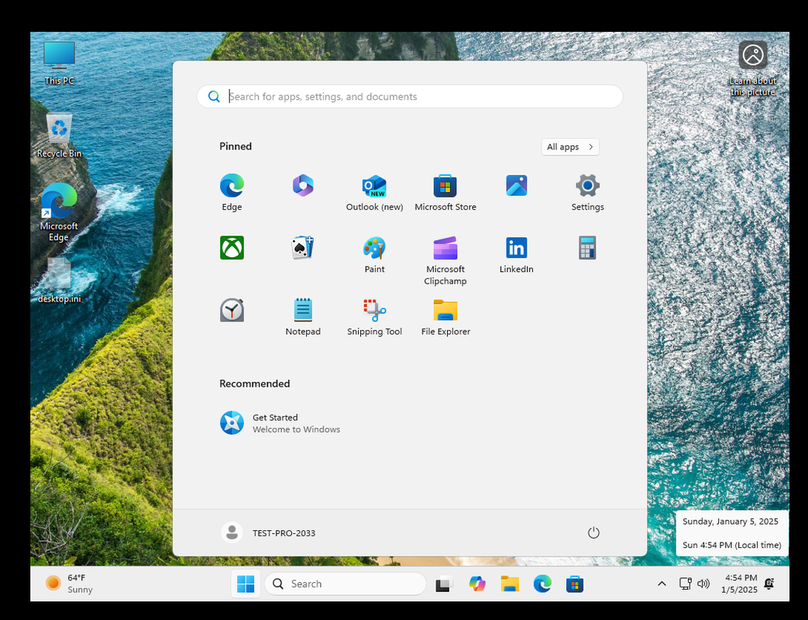Screen dimensions: 808x620
Task: Launch Outlook (new) from Start menu
Action: 375,192
